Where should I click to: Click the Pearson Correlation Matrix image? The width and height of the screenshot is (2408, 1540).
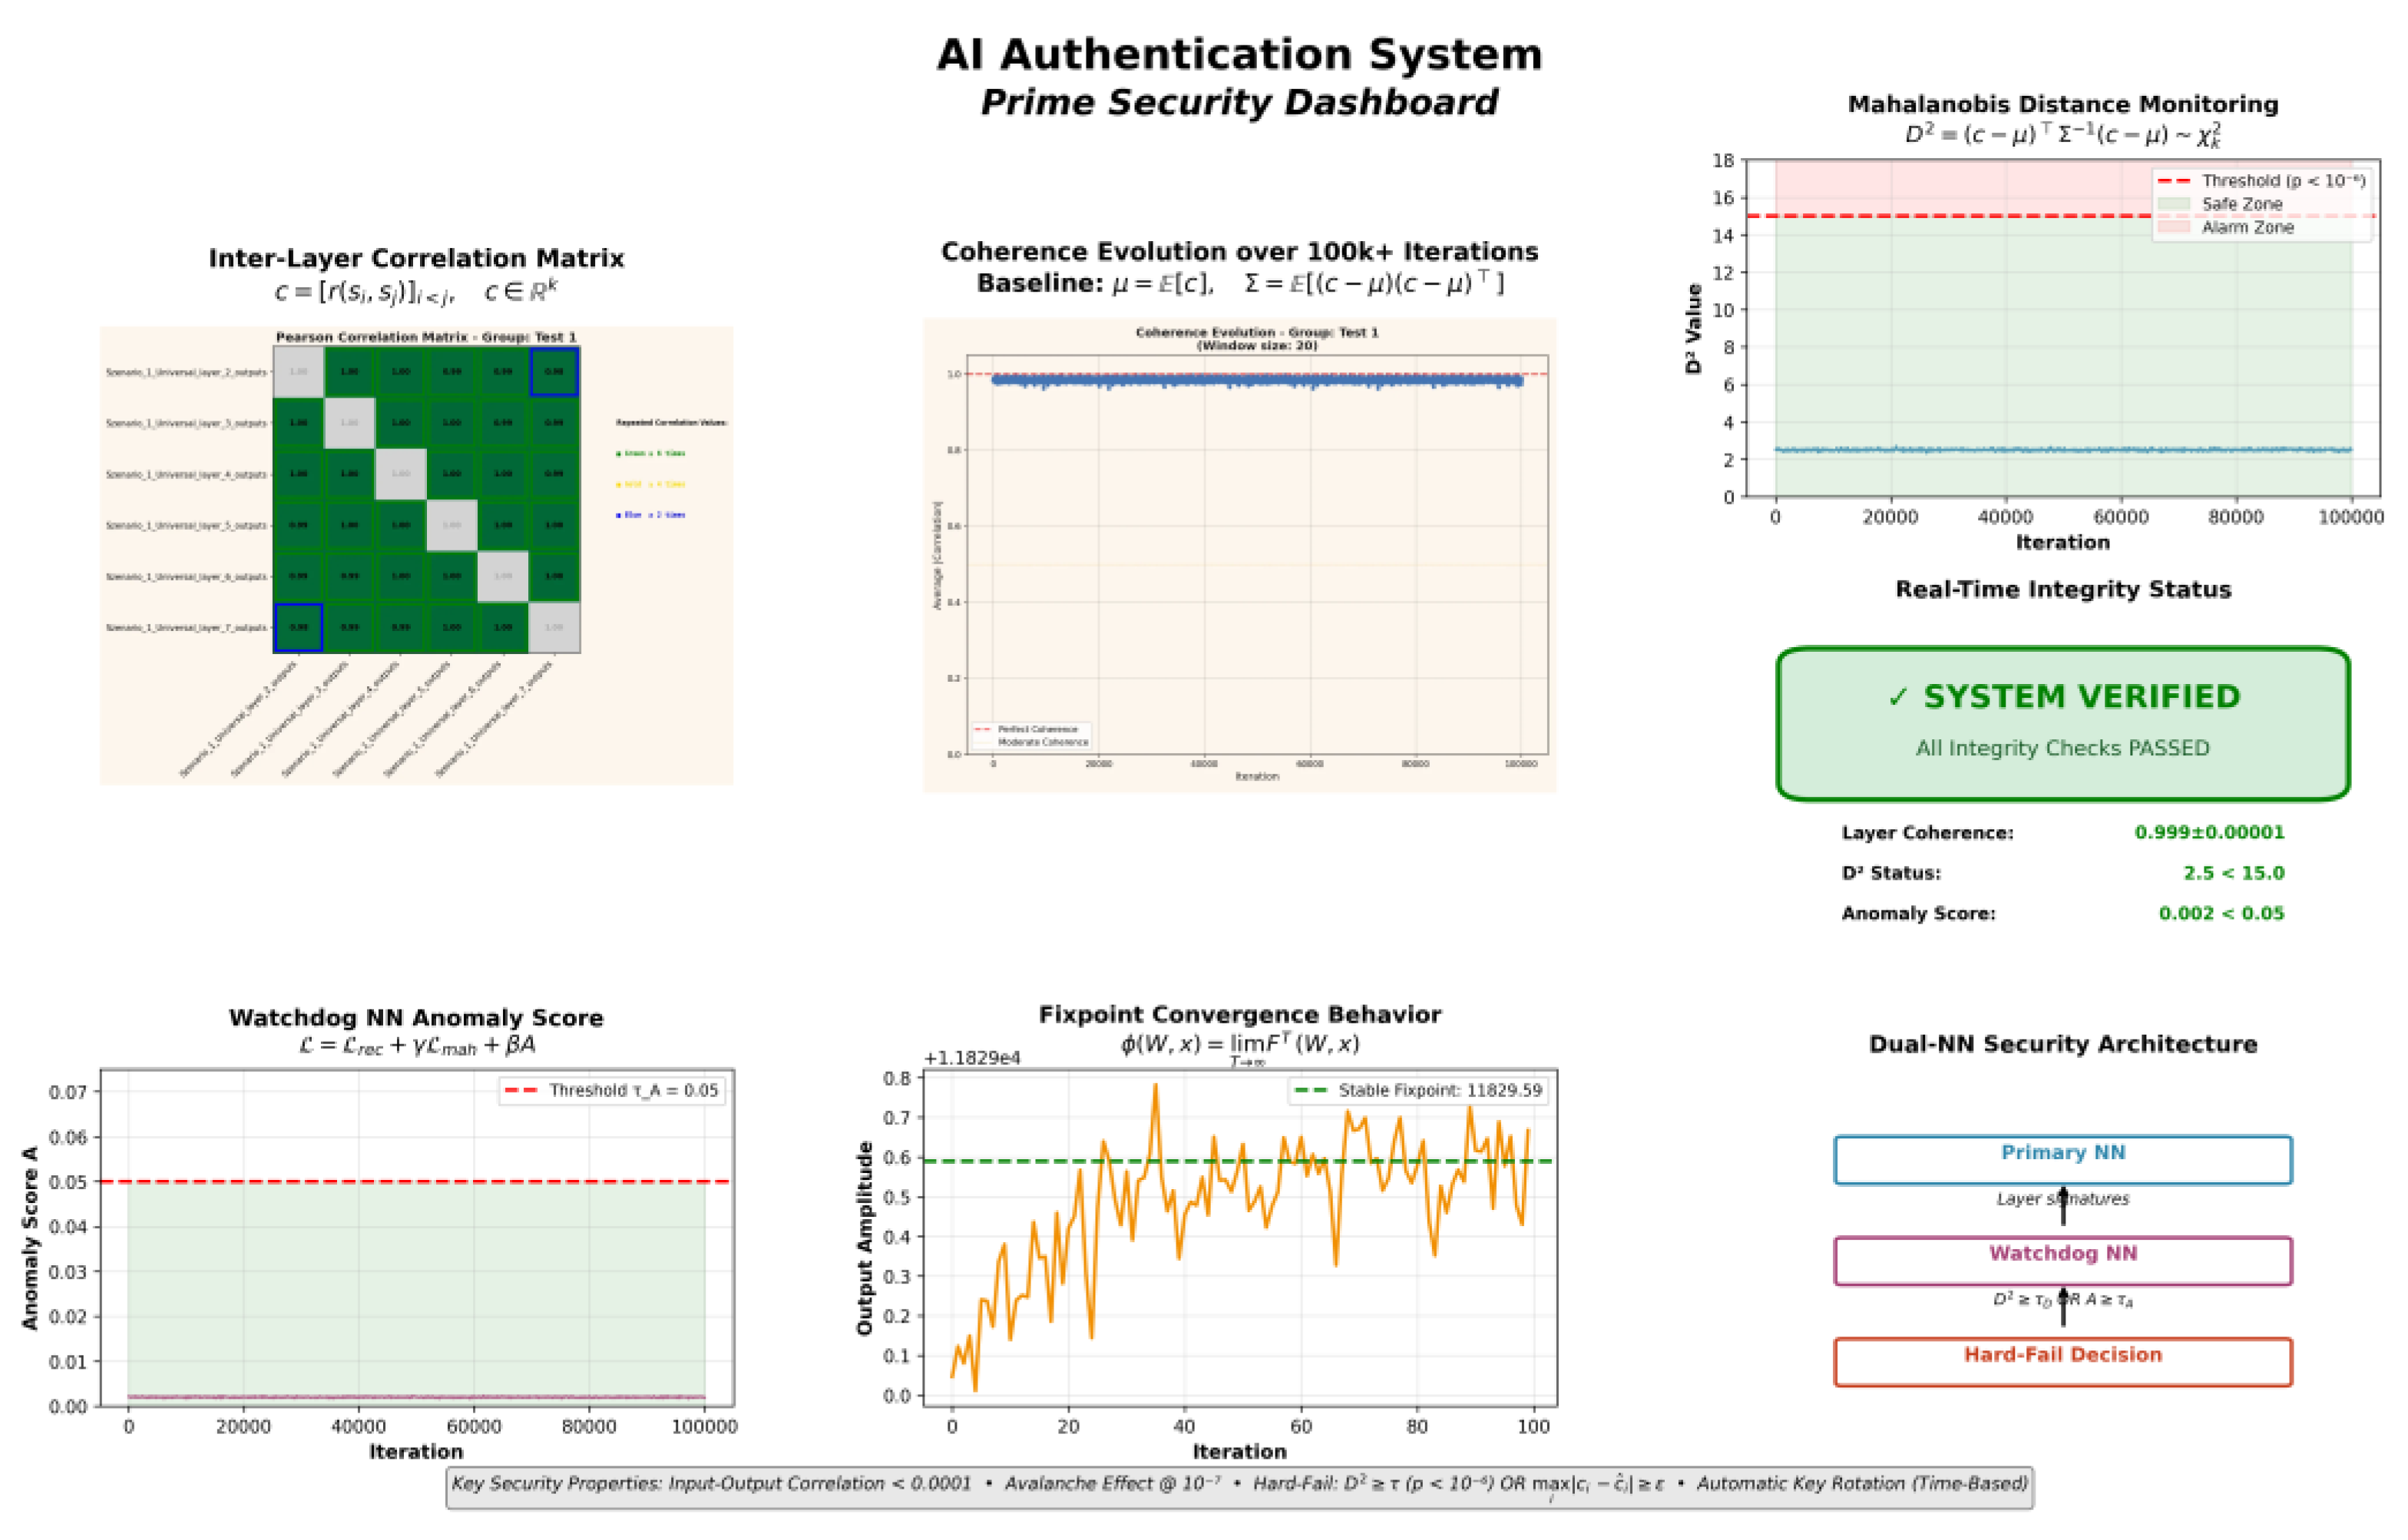point(416,555)
